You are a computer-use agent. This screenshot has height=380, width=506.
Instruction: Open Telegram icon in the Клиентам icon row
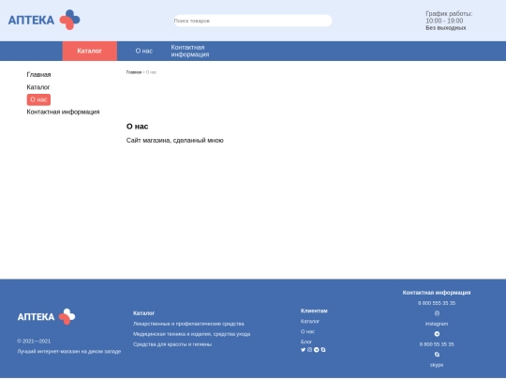pyautogui.click(x=317, y=350)
